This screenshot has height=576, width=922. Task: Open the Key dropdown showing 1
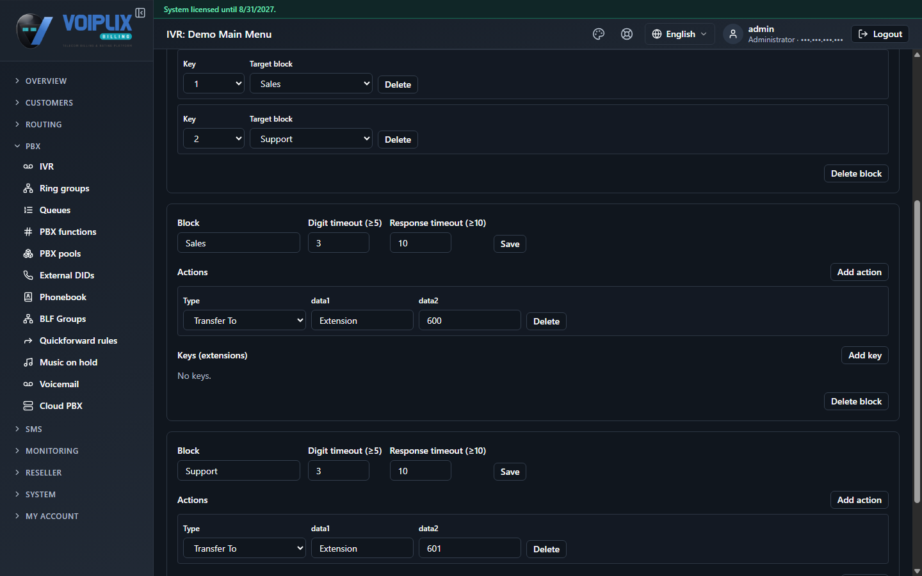pos(214,84)
